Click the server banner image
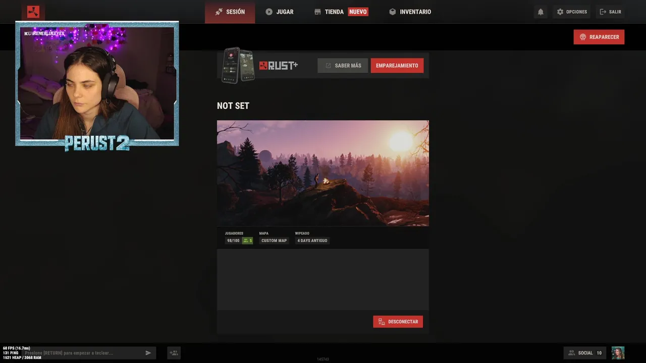Screen dimensions: 646x363 point(323,173)
